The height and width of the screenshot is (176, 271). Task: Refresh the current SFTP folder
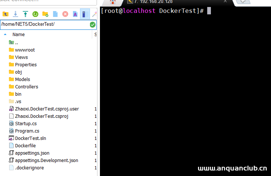(x=35, y=14)
